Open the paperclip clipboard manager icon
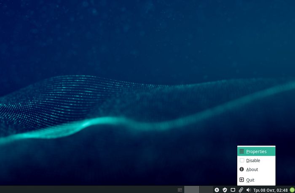 (x=241, y=190)
